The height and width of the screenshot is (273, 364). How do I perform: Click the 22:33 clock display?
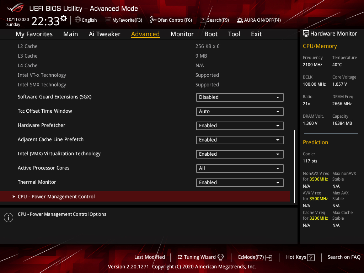[x=45, y=21]
